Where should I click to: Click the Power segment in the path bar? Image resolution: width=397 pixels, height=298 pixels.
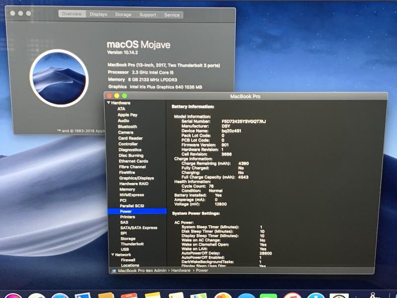(x=202, y=271)
